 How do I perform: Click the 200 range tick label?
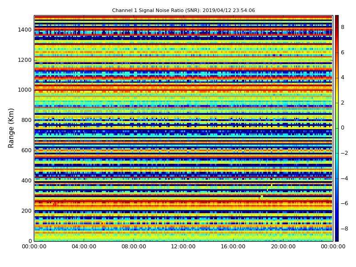[26, 210]
